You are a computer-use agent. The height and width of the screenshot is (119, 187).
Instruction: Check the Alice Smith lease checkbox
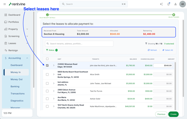[x=47, y=75]
